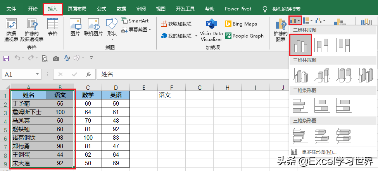378x171 pixels.
Task: Open the Name Box dropdown
Action: [37, 75]
